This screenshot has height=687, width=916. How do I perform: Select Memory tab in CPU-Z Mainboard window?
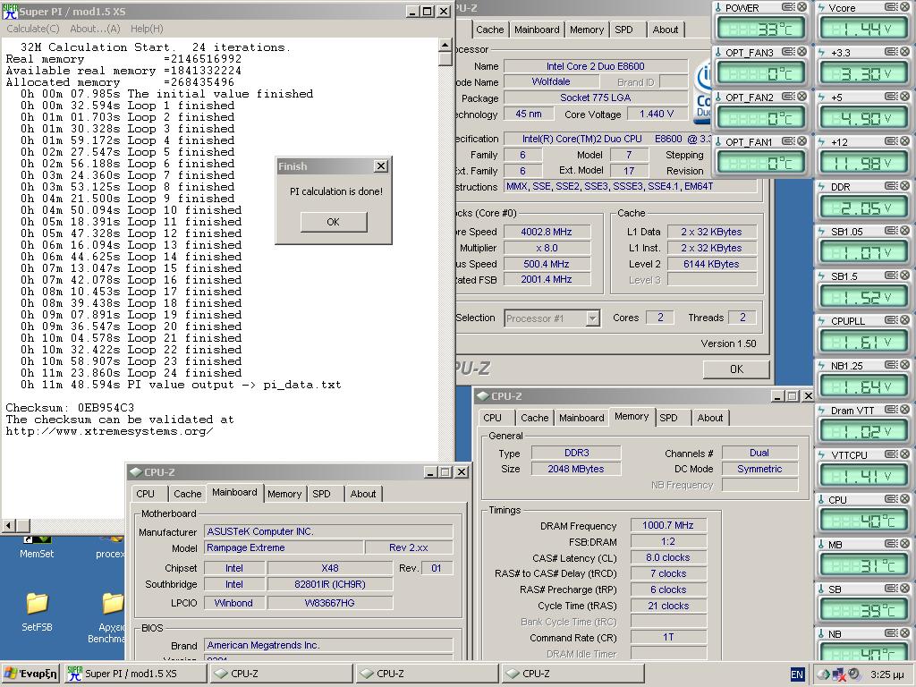pos(284,494)
